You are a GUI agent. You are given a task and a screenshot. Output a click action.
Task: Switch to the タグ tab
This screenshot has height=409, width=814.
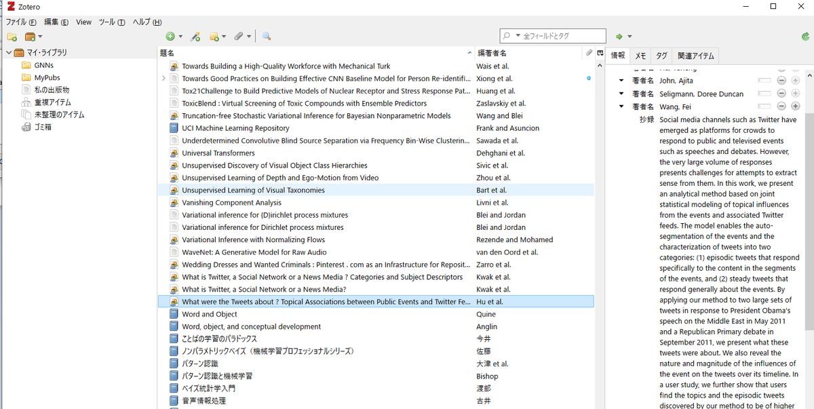(661, 56)
